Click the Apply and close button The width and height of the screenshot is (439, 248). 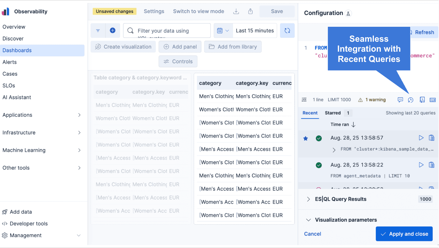click(404, 234)
